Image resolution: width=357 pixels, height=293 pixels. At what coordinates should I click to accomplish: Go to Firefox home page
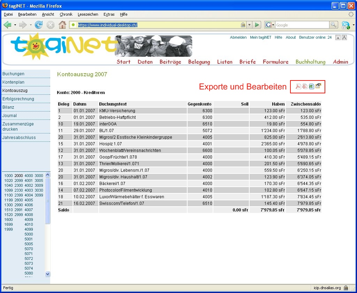tap(62, 25)
